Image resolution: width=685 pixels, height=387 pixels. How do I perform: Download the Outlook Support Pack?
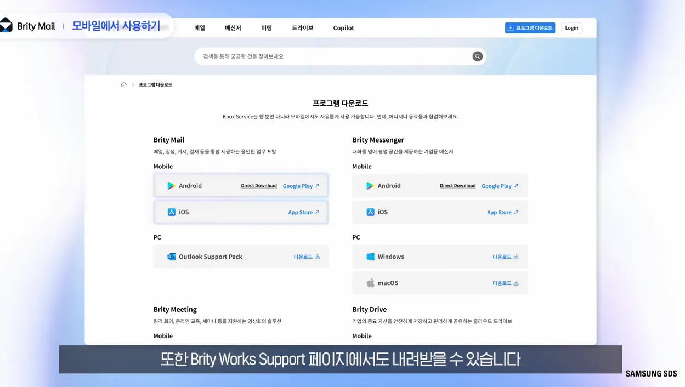point(307,257)
